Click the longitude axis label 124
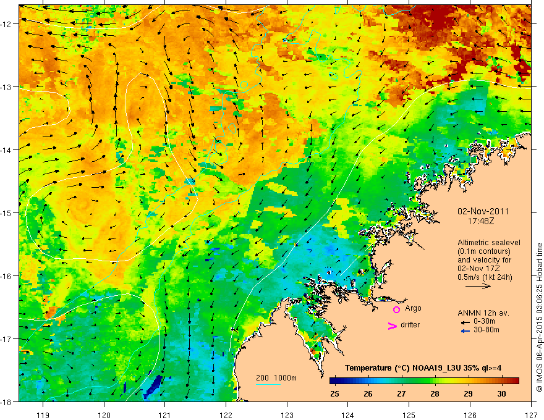This screenshot has height=420, width=544. 348,415
